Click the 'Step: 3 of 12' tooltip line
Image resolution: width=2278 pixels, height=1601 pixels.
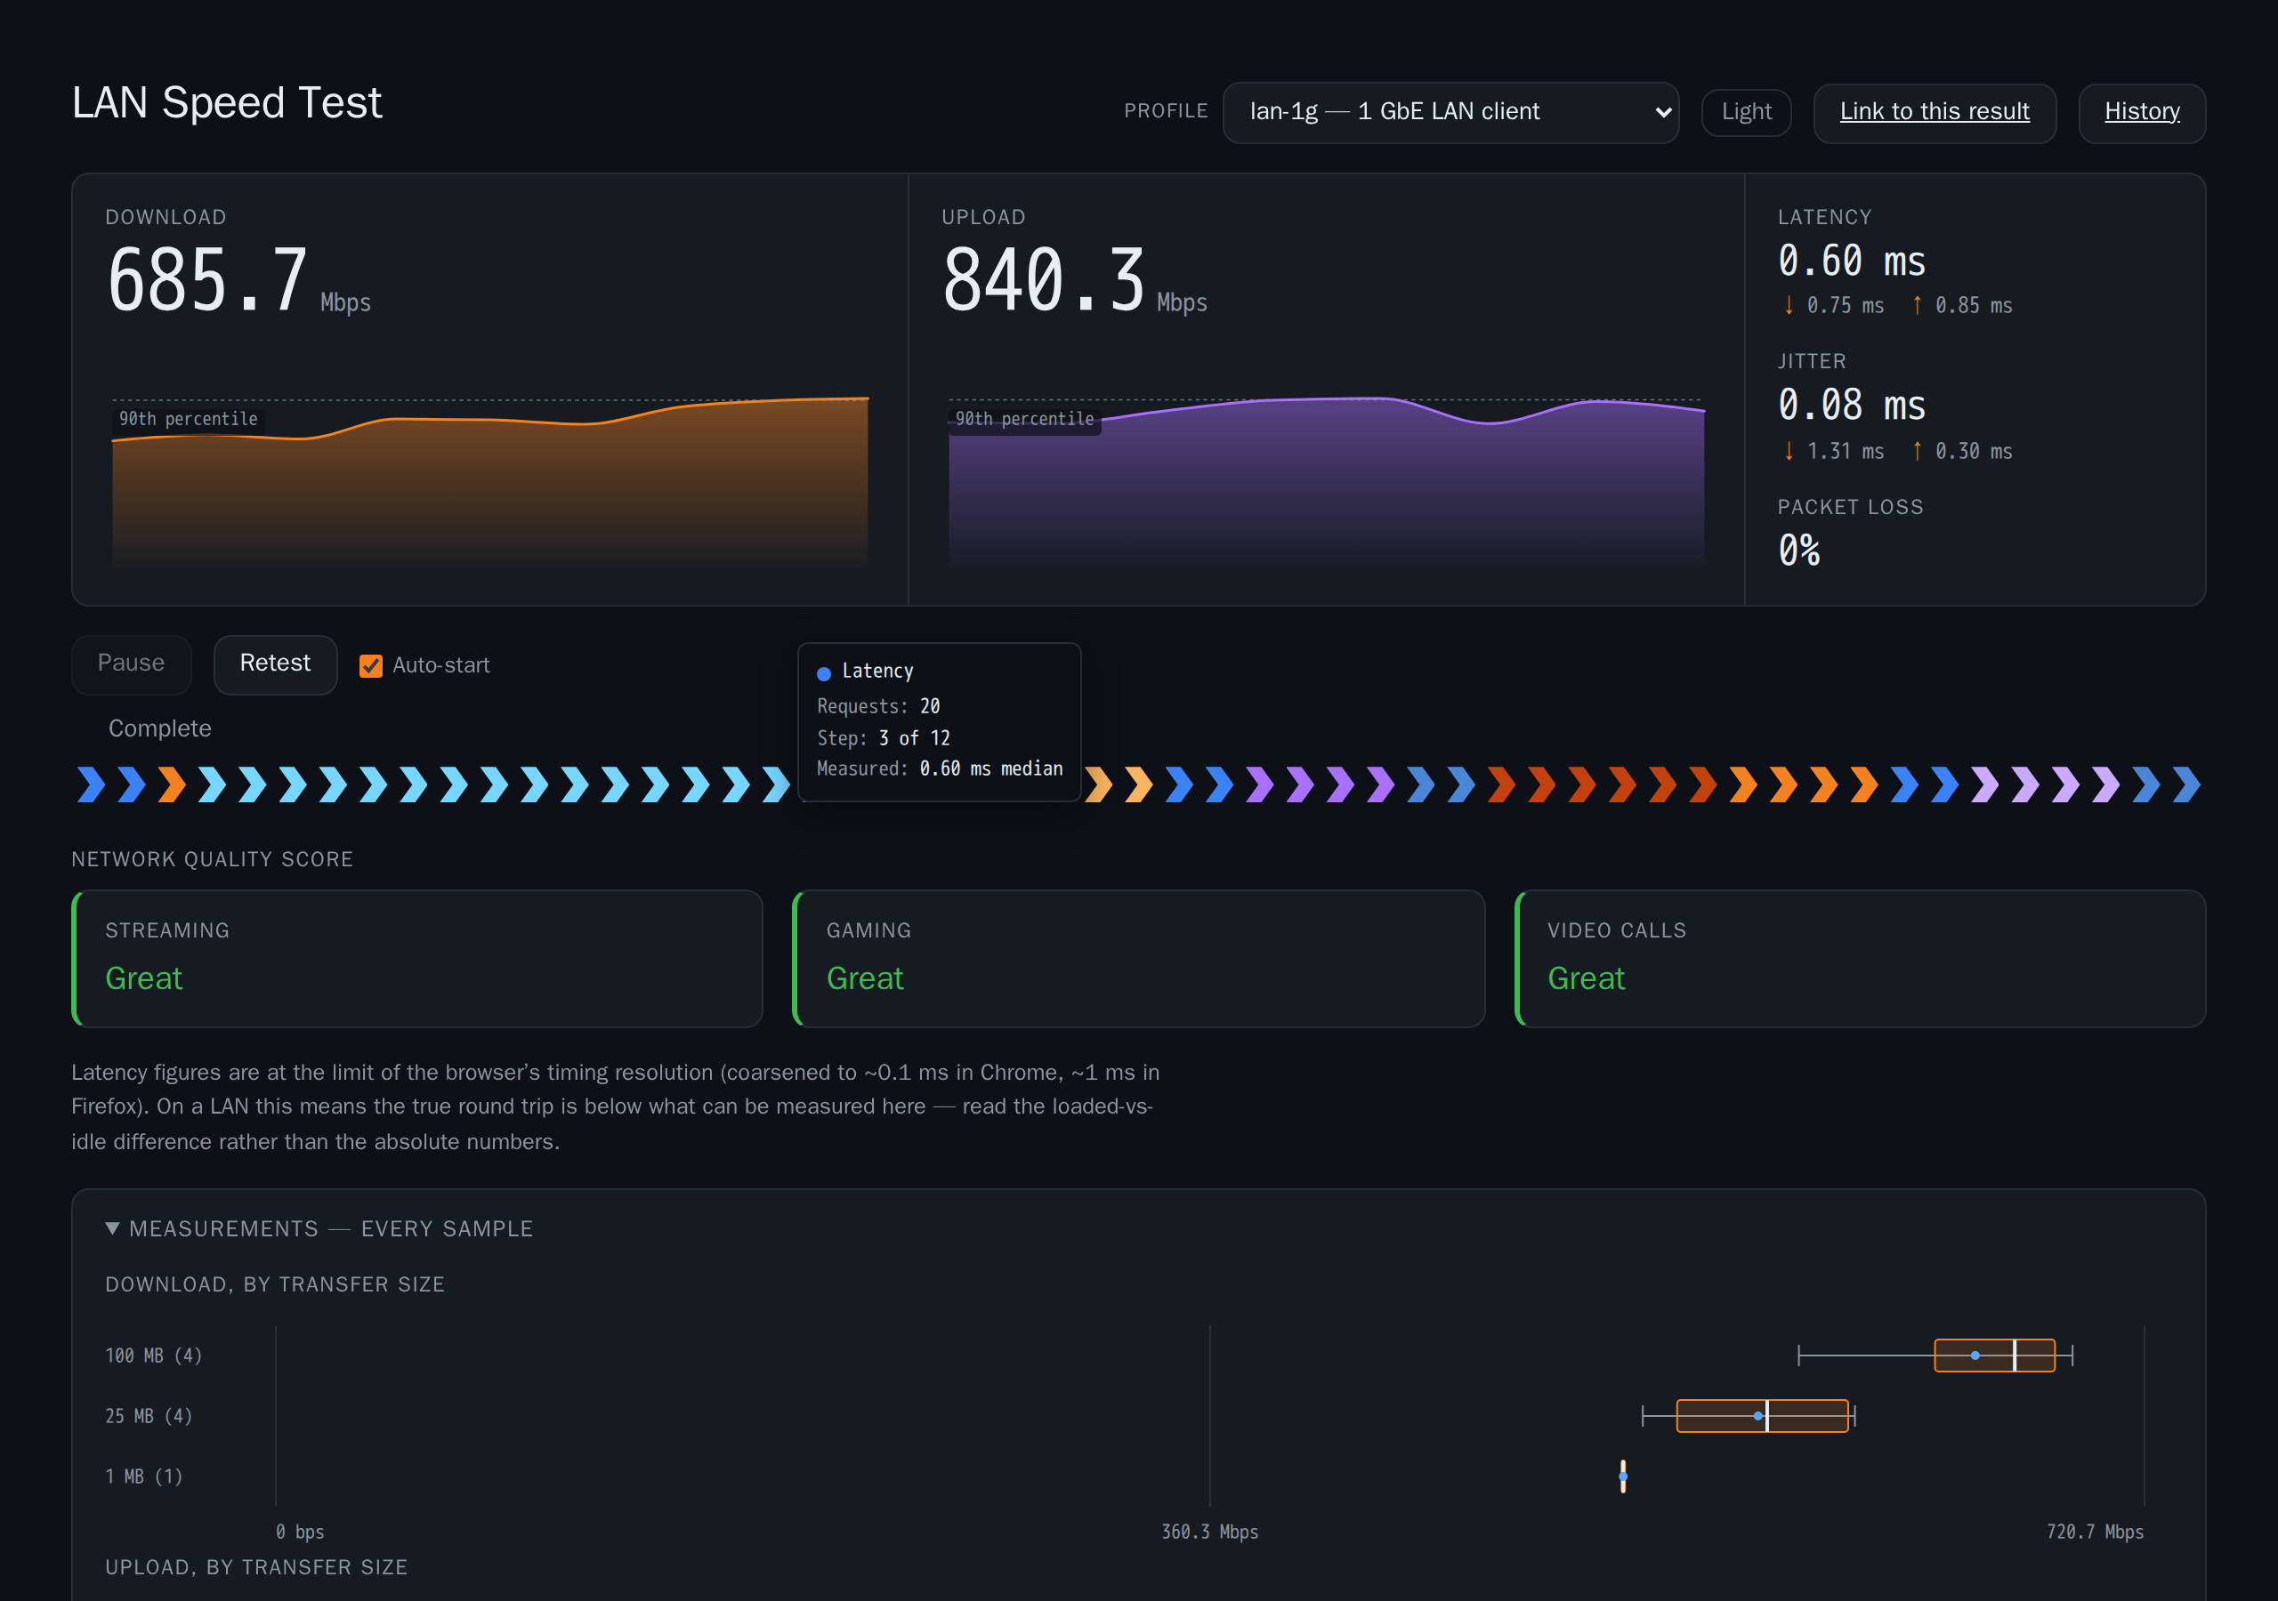pos(883,738)
